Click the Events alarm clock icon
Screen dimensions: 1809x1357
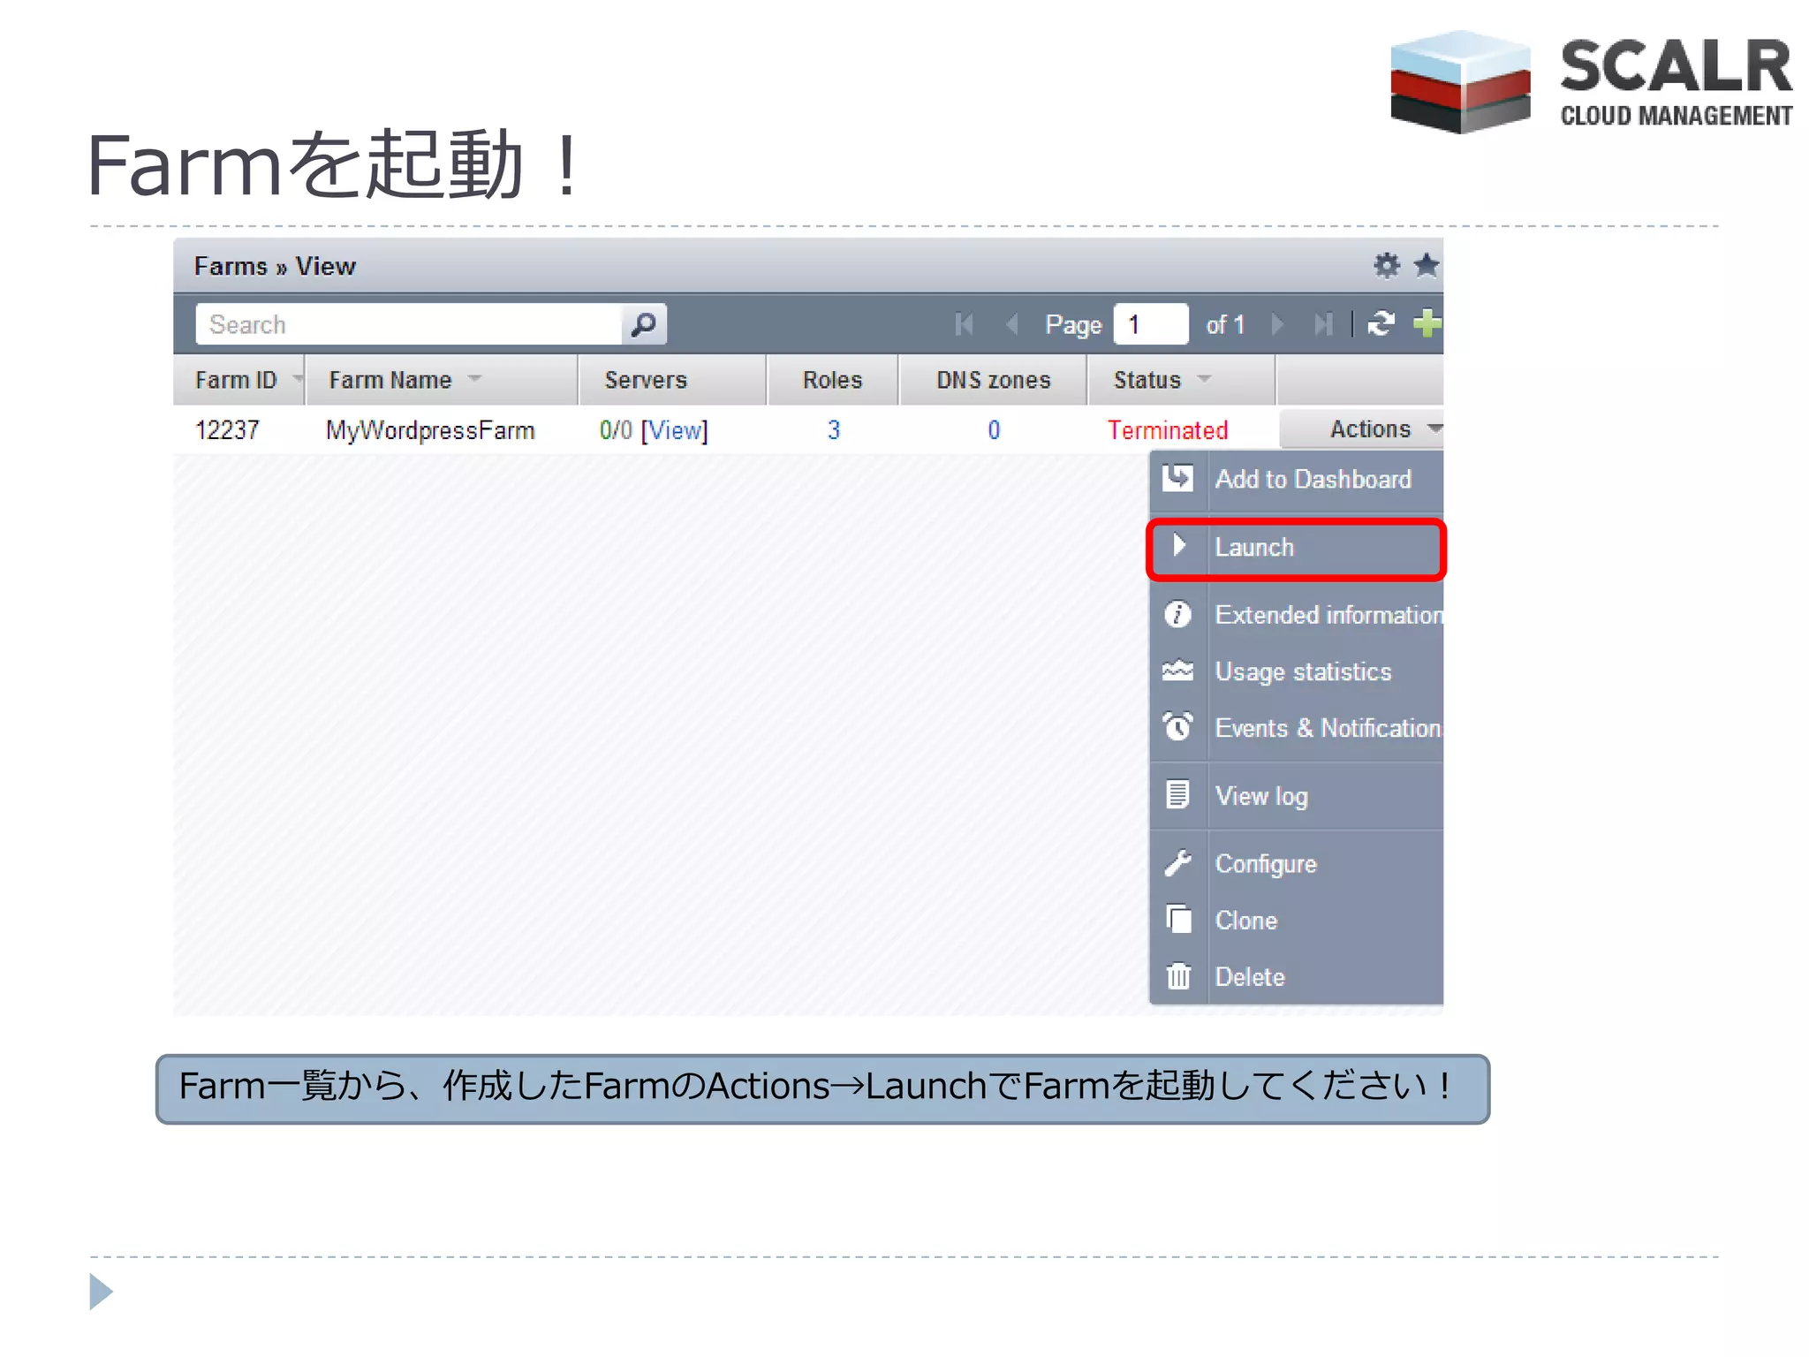[x=1177, y=726]
